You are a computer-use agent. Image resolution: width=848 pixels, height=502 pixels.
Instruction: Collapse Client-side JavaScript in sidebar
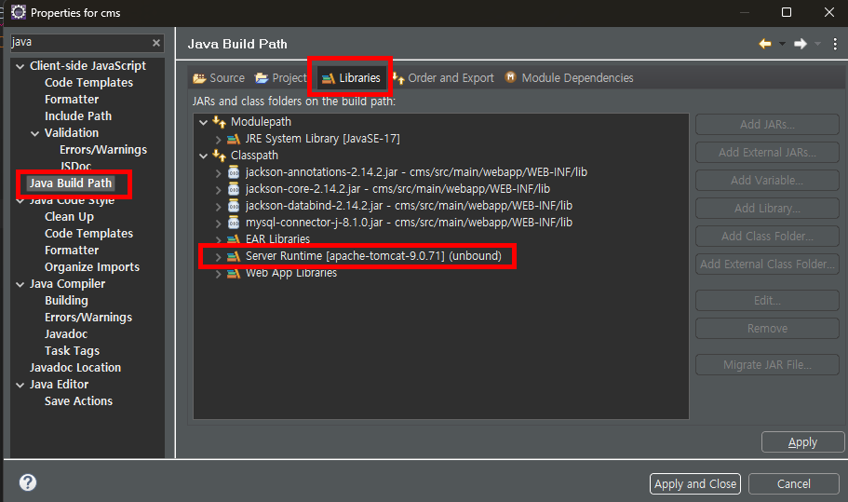click(x=20, y=66)
